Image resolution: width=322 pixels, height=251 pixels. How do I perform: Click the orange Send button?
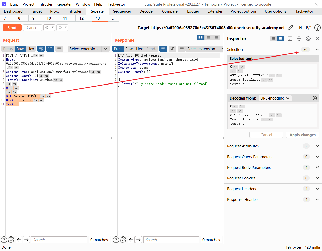click(x=12, y=27)
